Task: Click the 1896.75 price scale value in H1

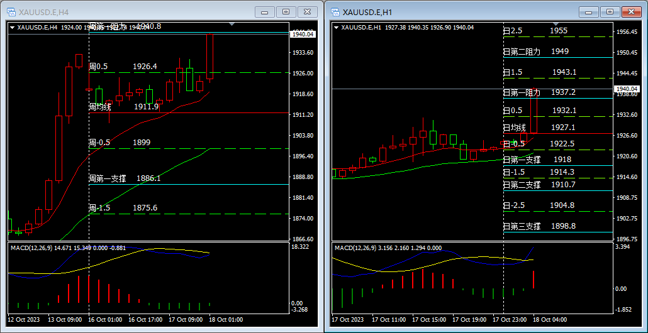Action: pos(627,239)
